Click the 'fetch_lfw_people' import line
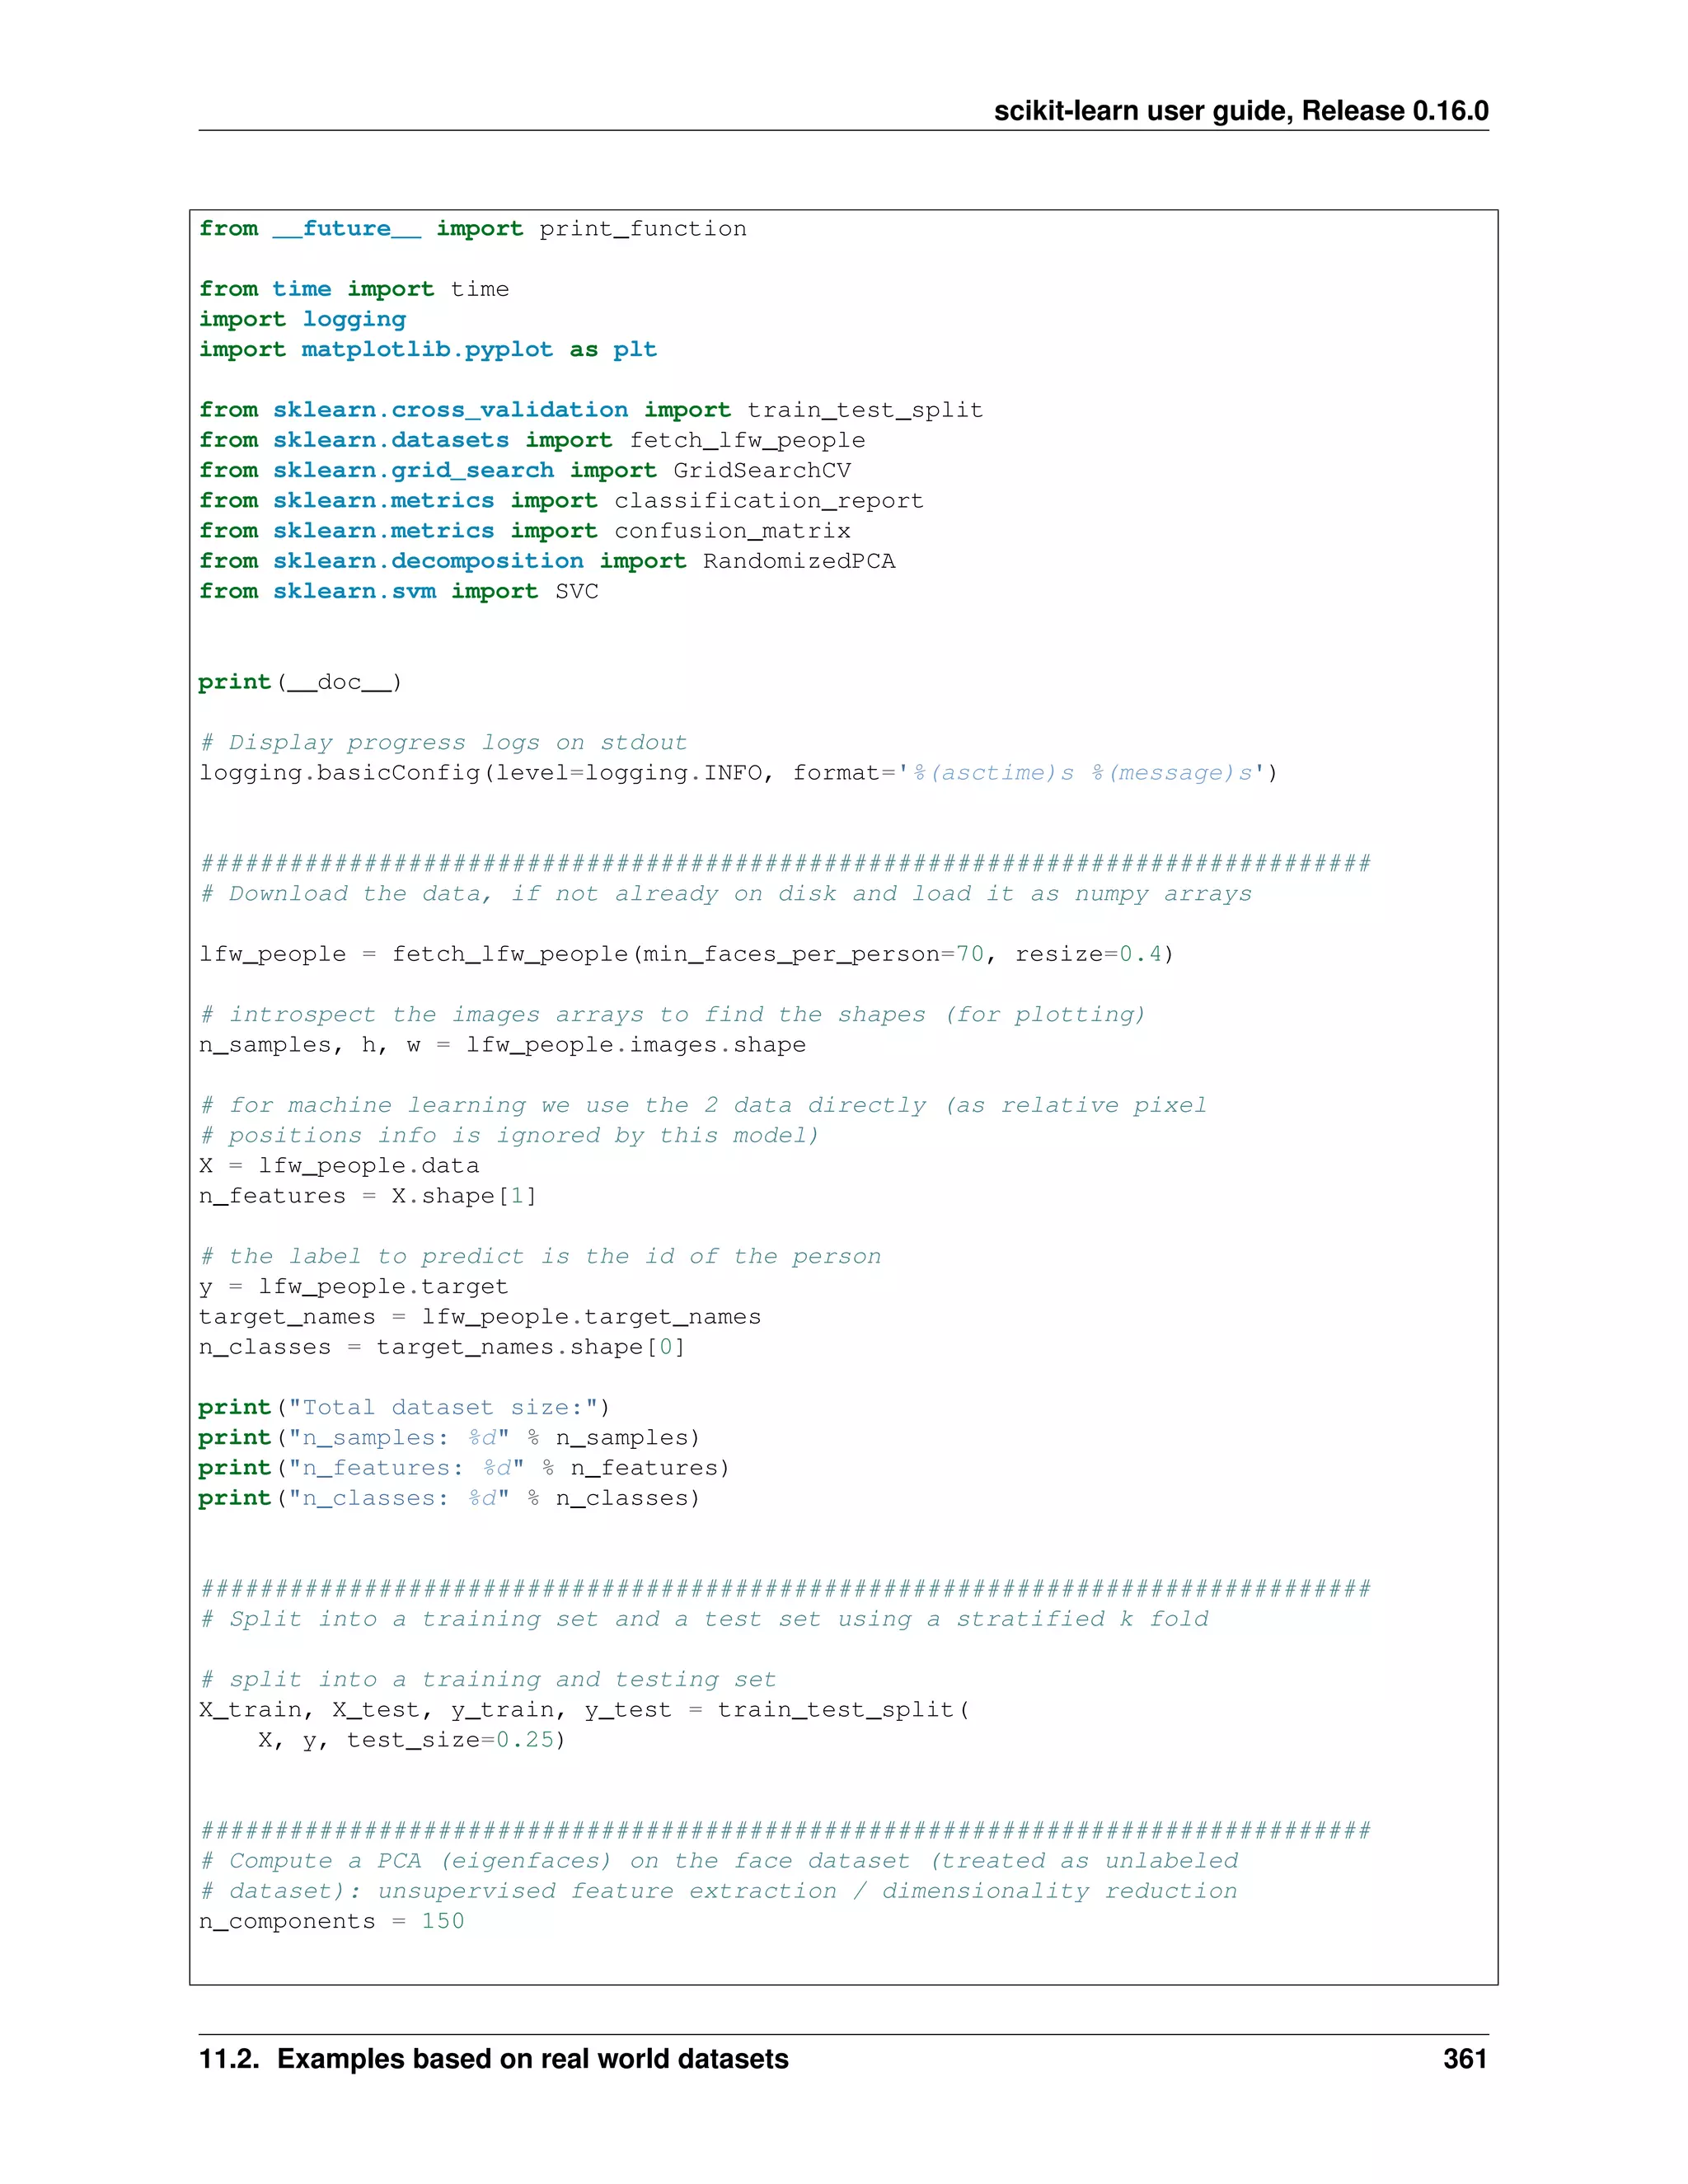Image resolution: width=1688 pixels, height=2184 pixels. (x=532, y=440)
